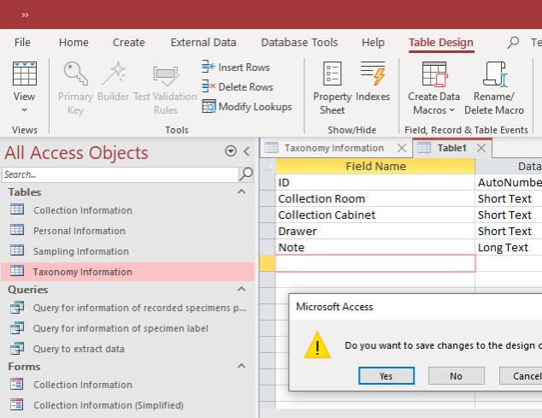Click the recorded specimens query icon
Image resolution: width=542 pixels, height=418 pixels.
coord(17,308)
